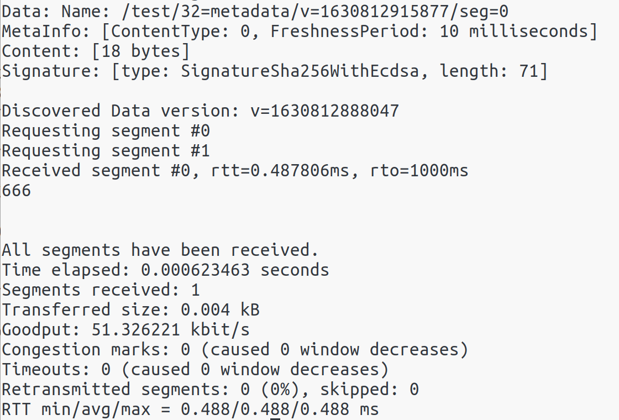Click the Timeouts window decreases line
This screenshot has height=420, width=619.
(x=196, y=370)
